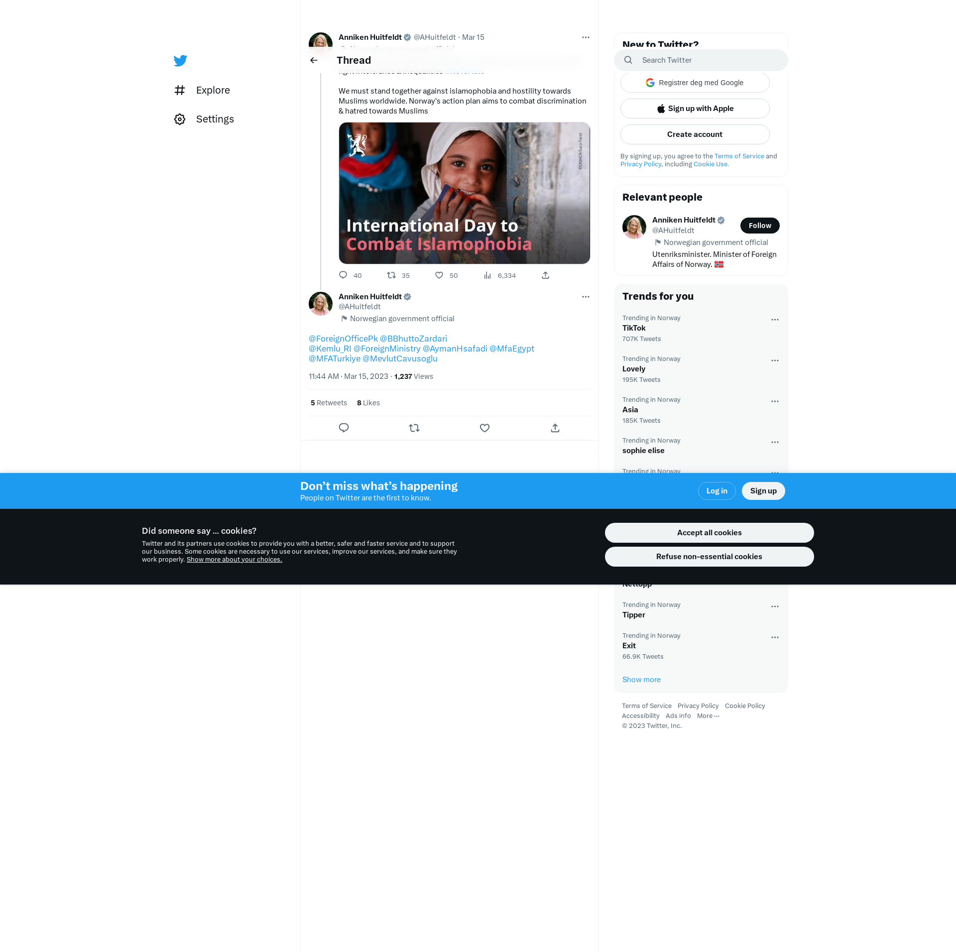Open the @MFATurkiye mention
Image resolution: width=956 pixels, height=952 pixels.
pos(335,358)
